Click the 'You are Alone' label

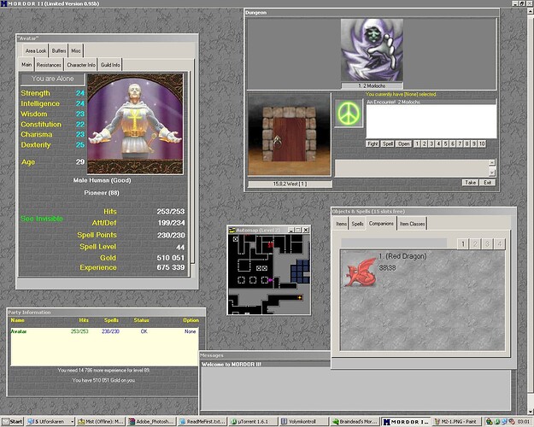[x=52, y=79]
